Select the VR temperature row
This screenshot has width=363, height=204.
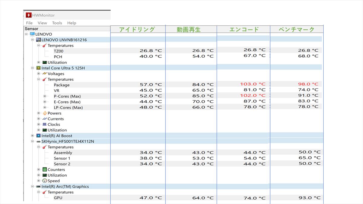(x=57, y=91)
